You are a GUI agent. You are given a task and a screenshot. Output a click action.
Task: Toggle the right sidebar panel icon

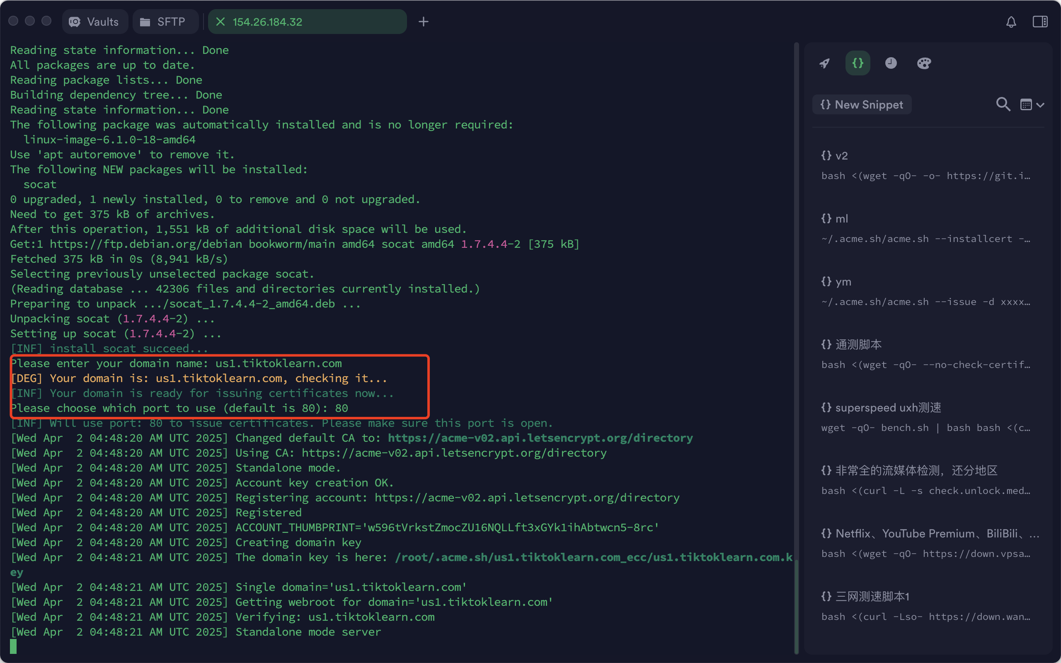[x=1040, y=22]
